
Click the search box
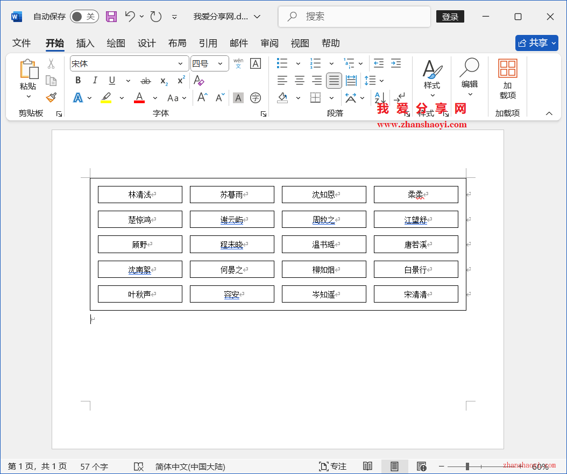click(355, 17)
